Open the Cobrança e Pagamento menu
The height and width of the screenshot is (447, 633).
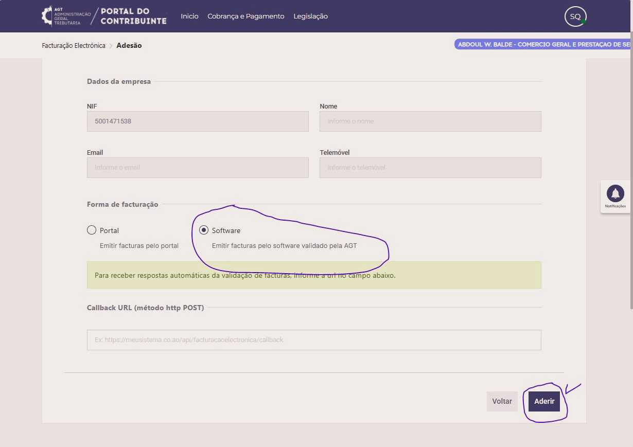tap(245, 16)
